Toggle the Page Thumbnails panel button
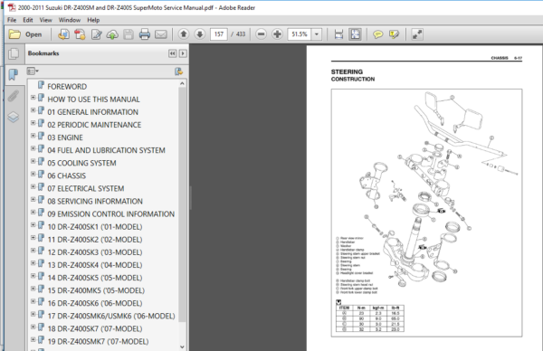 (14, 53)
